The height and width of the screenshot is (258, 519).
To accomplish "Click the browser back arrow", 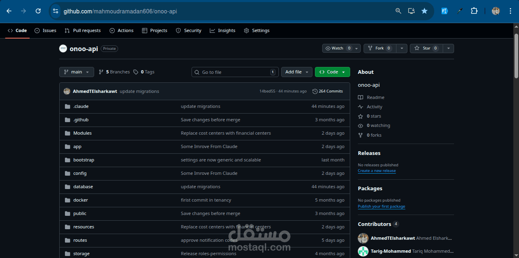I will pos(9,11).
